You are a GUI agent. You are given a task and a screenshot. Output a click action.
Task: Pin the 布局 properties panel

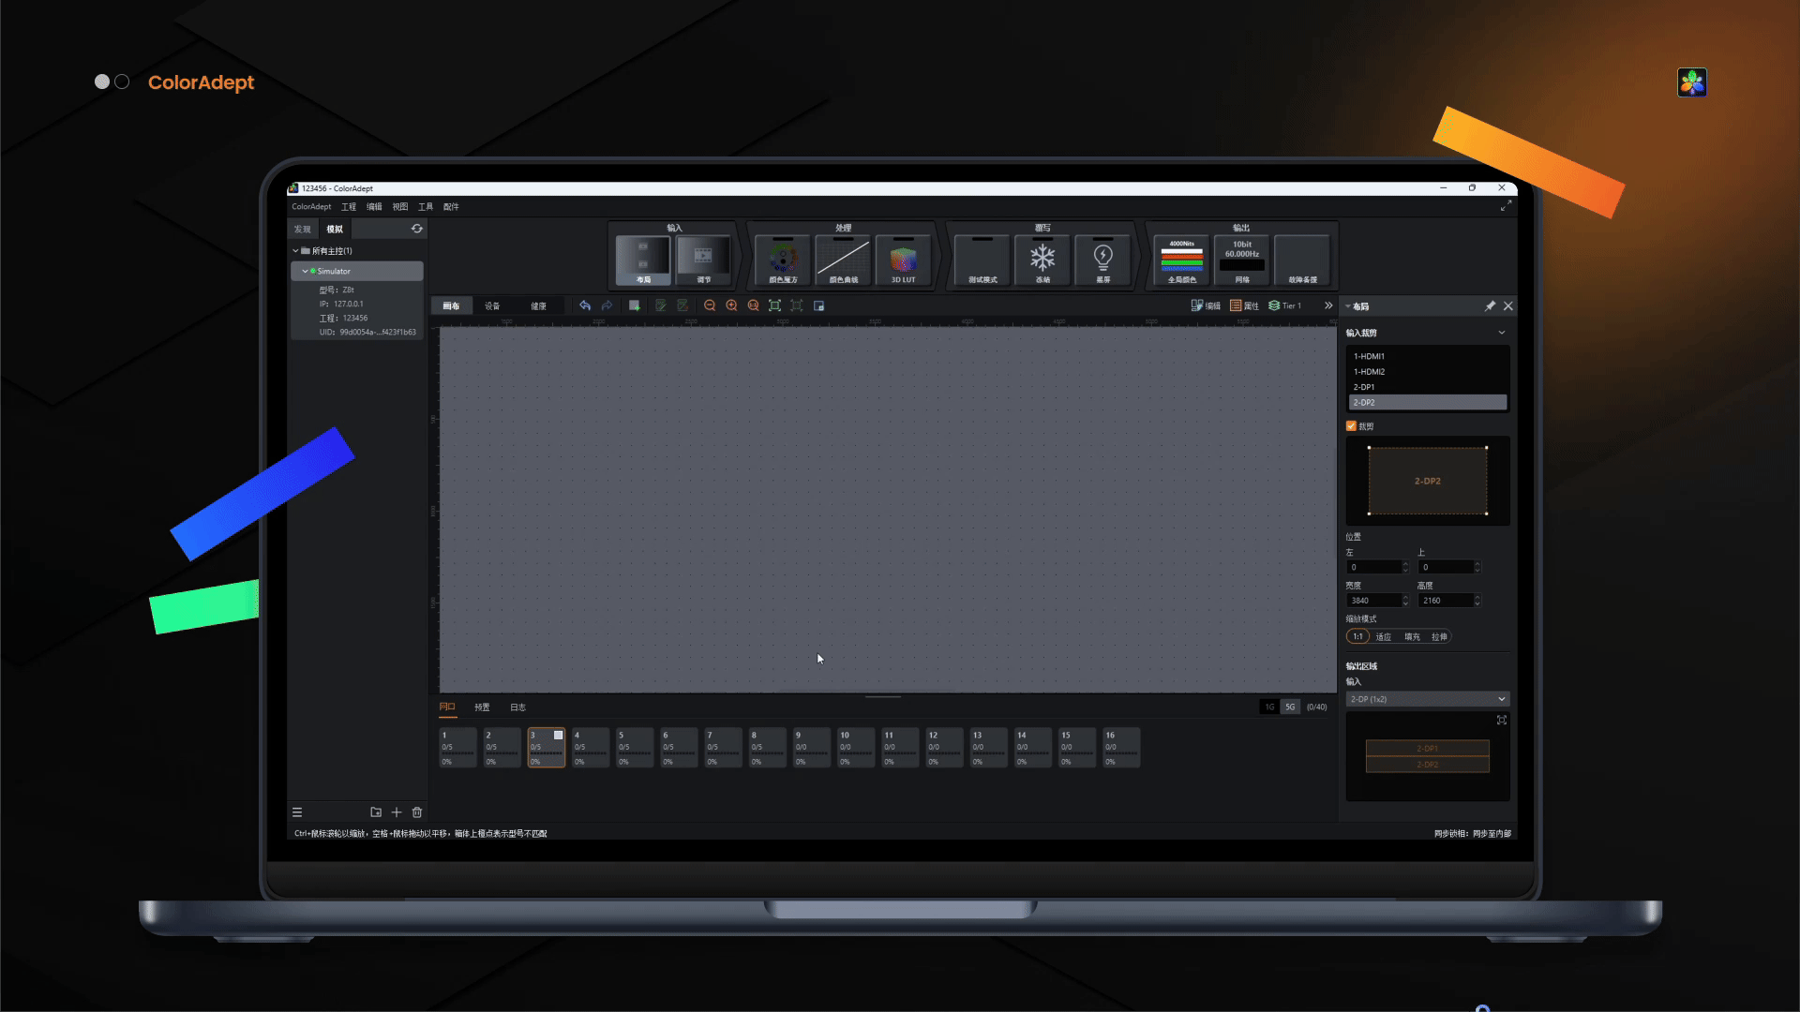click(x=1490, y=306)
